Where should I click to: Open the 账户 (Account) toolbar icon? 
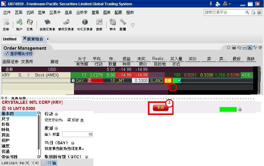click(19, 24)
